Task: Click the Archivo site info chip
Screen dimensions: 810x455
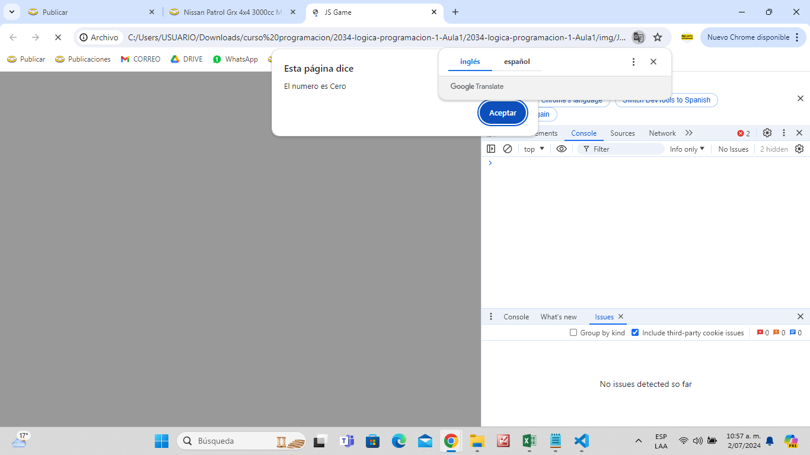Action: tap(100, 37)
